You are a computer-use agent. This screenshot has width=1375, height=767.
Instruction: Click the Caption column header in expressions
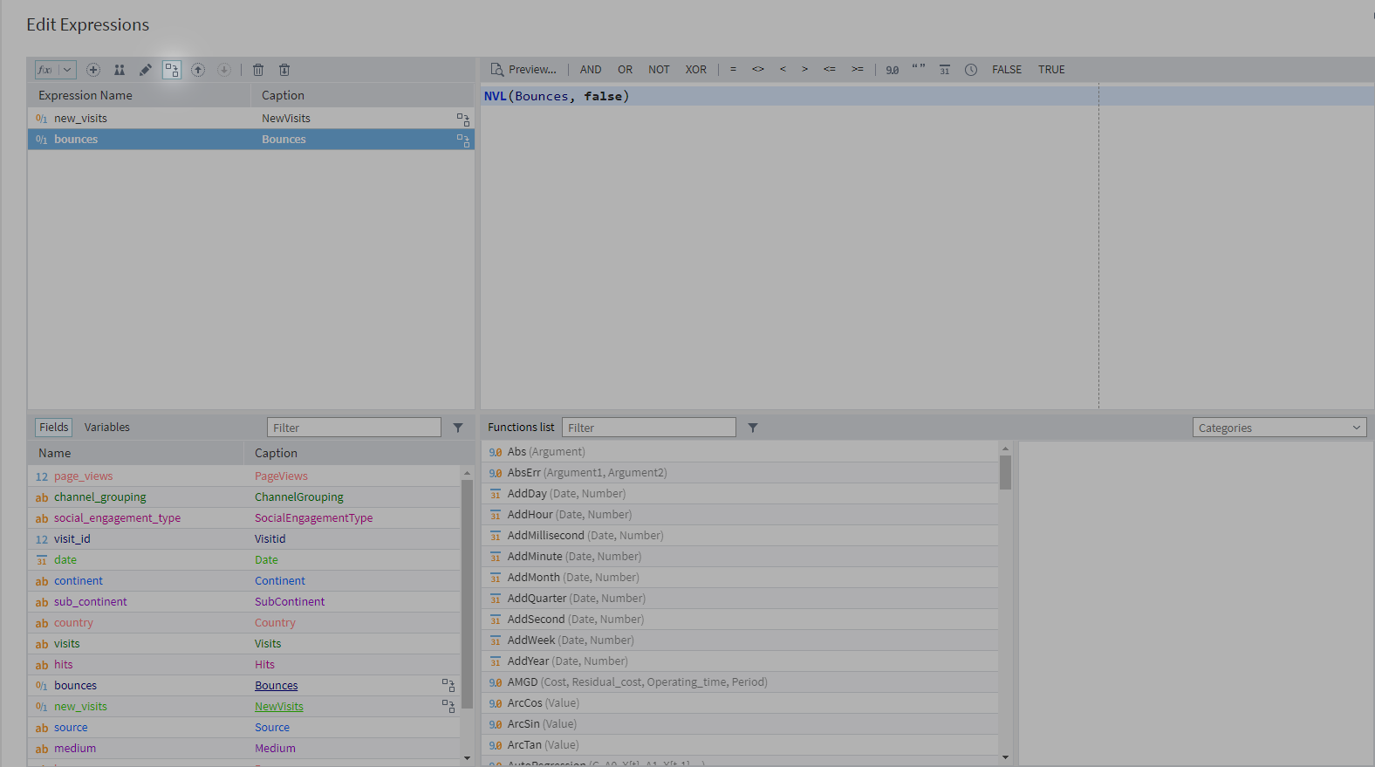pyautogui.click(x=362, y=95)
